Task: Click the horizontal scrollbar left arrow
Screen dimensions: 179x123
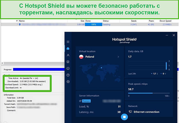Action: click(x=2, y=63)
